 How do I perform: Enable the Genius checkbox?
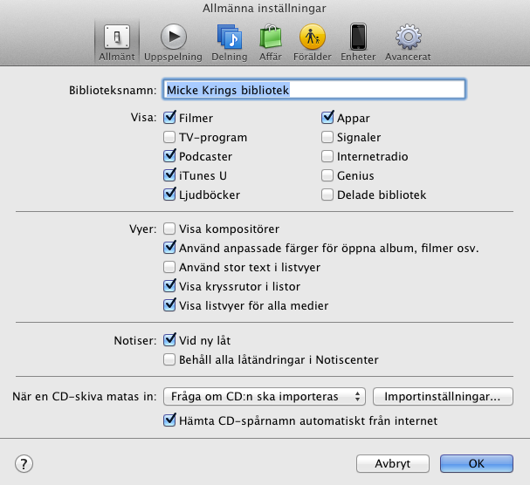[328, 176]
